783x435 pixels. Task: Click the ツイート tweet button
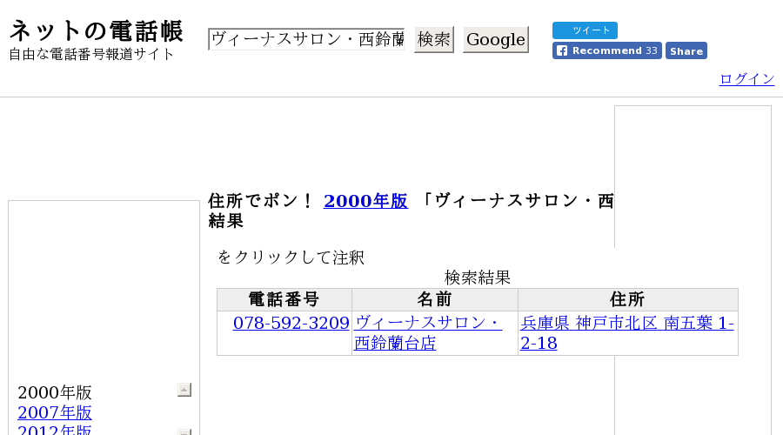tap(585, 30)
